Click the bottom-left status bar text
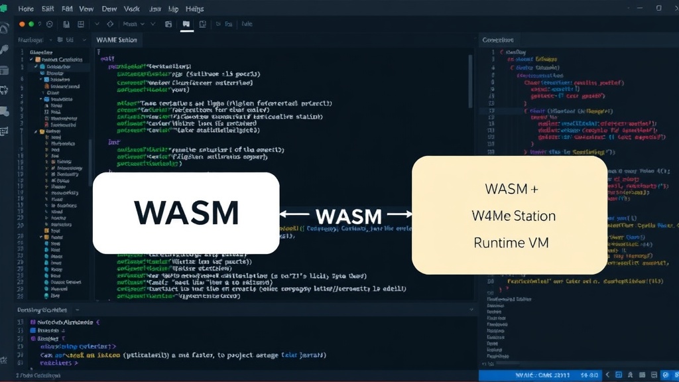 [38, 375]
